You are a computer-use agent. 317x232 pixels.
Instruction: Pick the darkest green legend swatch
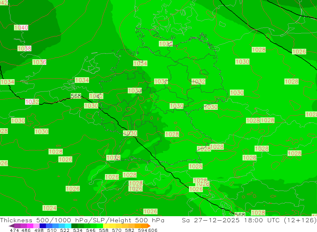[74, 226]
